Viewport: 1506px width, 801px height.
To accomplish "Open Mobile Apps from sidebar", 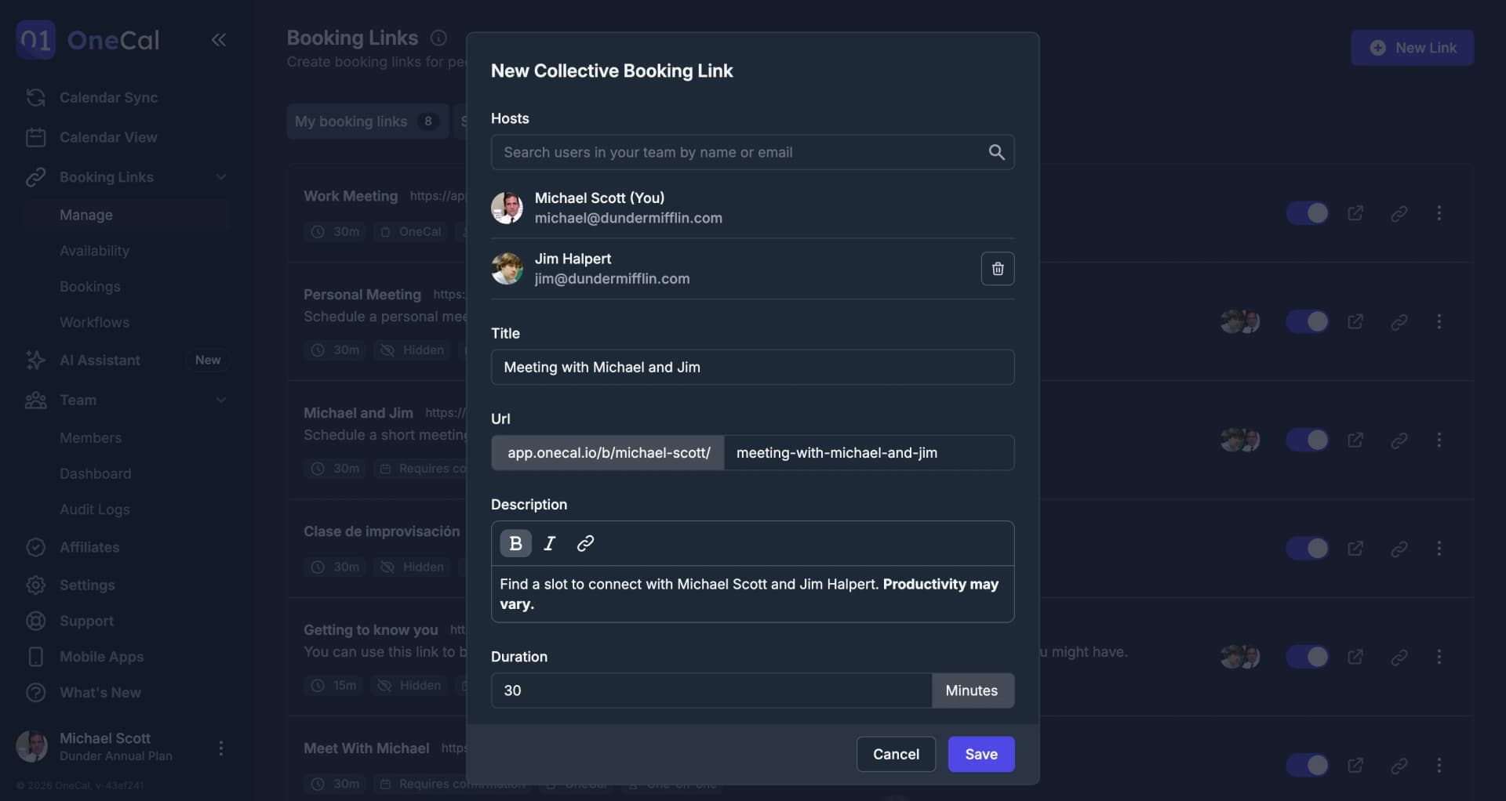I will (101, 657).
